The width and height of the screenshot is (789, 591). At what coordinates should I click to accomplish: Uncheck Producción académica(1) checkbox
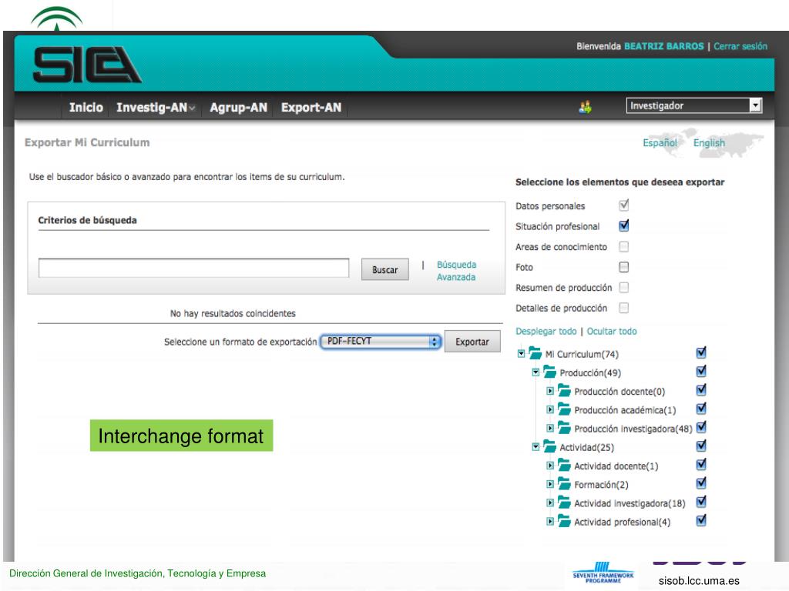[701, 409]
